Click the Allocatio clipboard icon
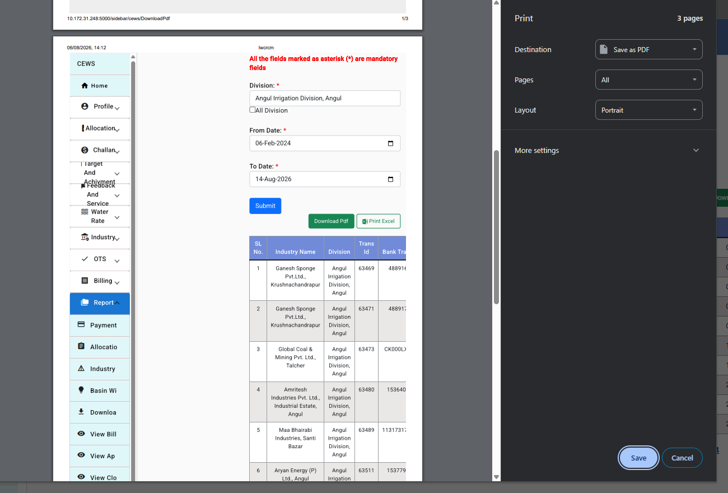 click(81, 346)
